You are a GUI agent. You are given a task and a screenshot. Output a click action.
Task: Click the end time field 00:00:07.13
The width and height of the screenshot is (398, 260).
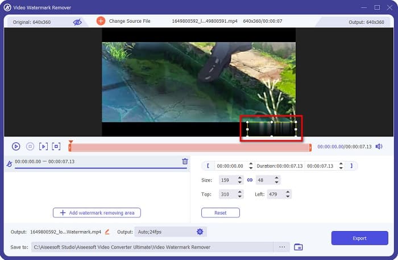(x=321, y=166)
